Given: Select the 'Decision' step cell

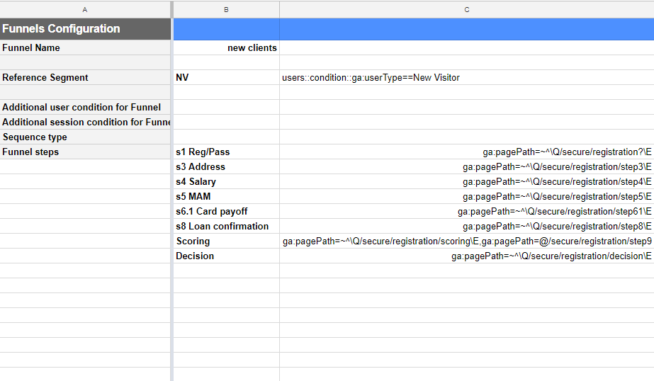Looking at the screenshot, I should pos(226,256).
